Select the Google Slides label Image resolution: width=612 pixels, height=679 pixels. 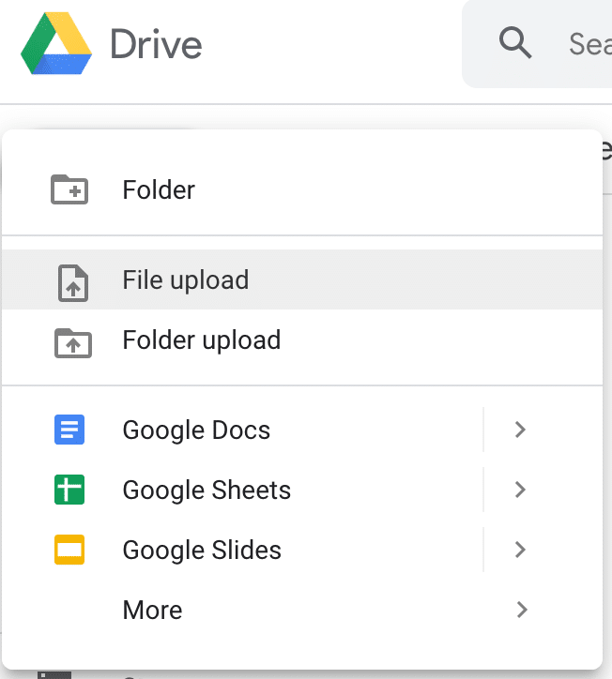[x=202, y=551]
